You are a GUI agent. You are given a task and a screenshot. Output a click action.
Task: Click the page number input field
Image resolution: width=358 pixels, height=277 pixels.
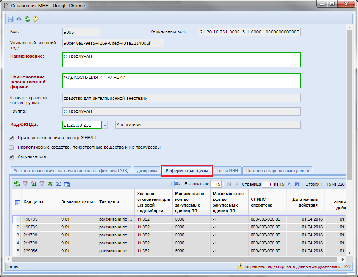[267, 184]
